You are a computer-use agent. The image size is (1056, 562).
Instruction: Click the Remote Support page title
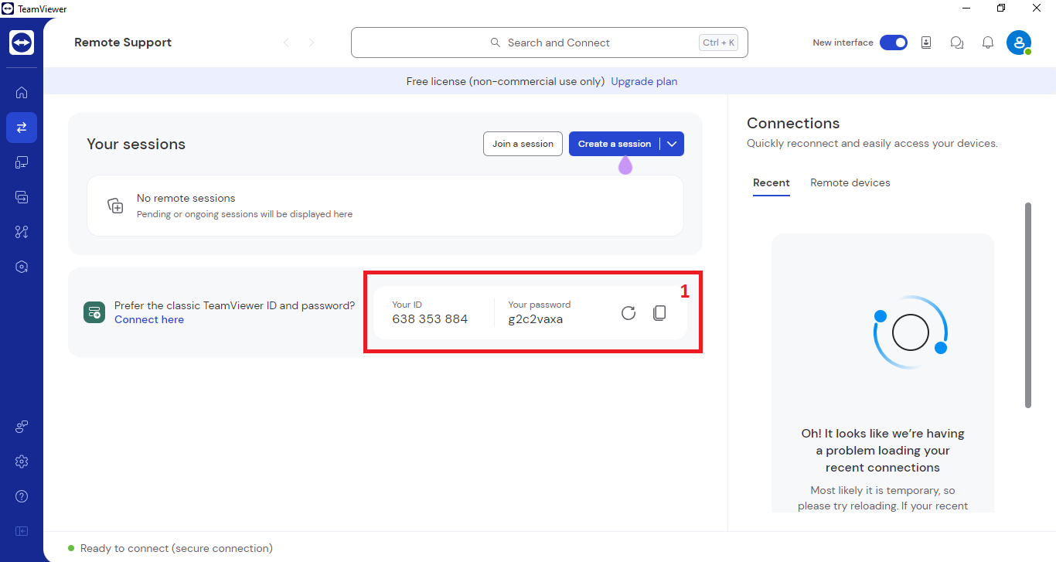pos(123,43)
